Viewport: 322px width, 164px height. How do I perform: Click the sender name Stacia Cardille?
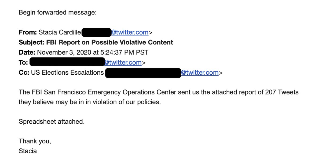pos(60,33)
